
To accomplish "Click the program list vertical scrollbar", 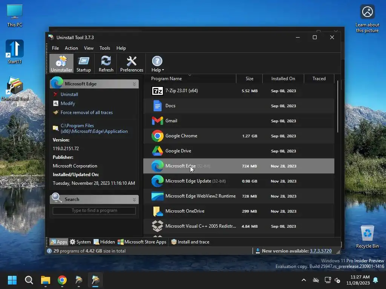I will pyautogui.click(x=338, y=106).
